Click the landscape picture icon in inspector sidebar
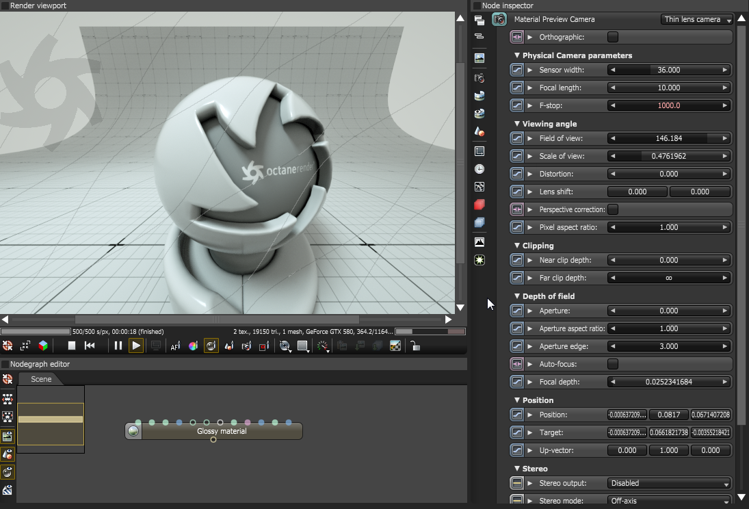This screenshot has width=749, height=509. click(x=479, y=58)
